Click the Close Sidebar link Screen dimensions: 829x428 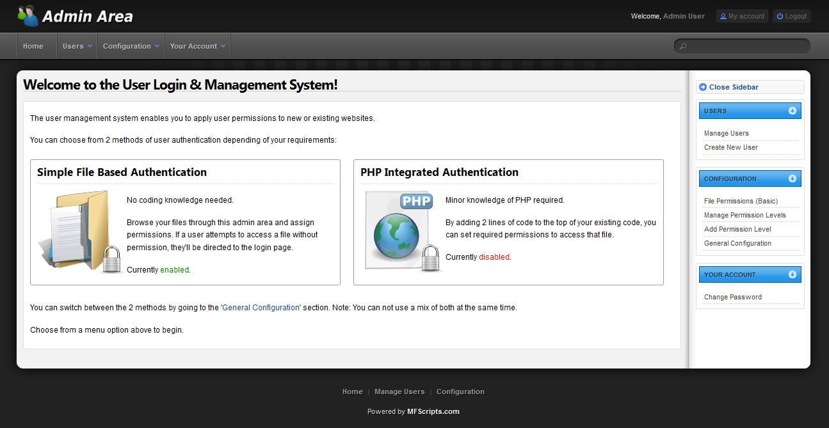734,87
